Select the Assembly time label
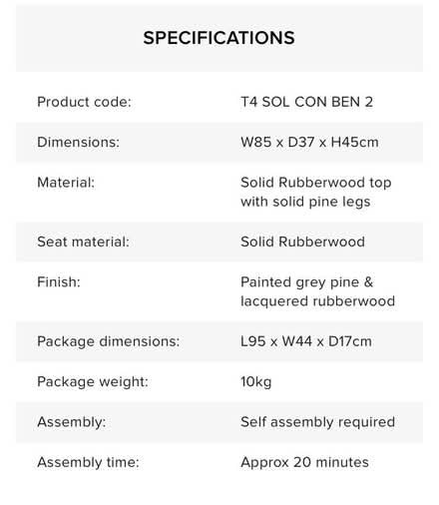Image resolution: width=439 pixels, height=505 pixels. coord(88,462)
